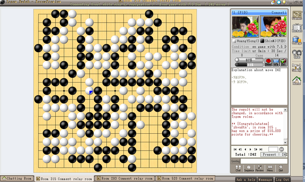
Task: Click the Cheer rose button
Action: pyautogui.click(x=268, y=62)
